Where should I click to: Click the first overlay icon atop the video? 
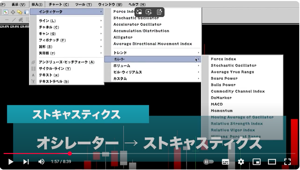[139, 12]
